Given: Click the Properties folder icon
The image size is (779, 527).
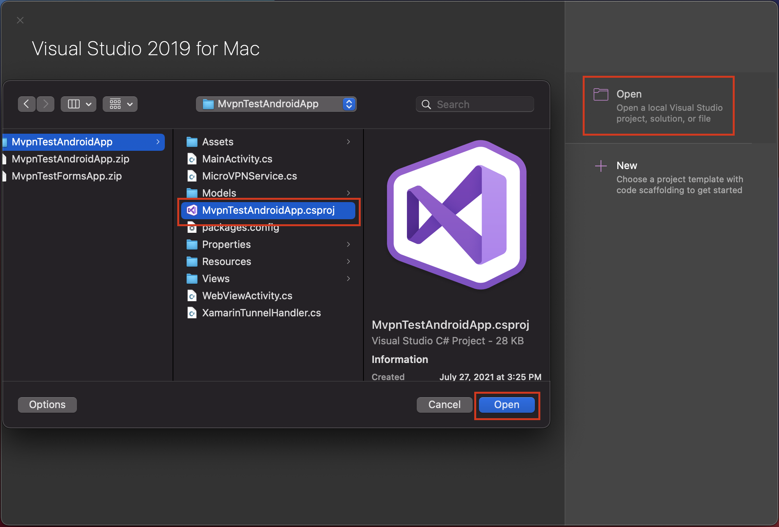Looking at the screenshot, I should click(192, 244).
